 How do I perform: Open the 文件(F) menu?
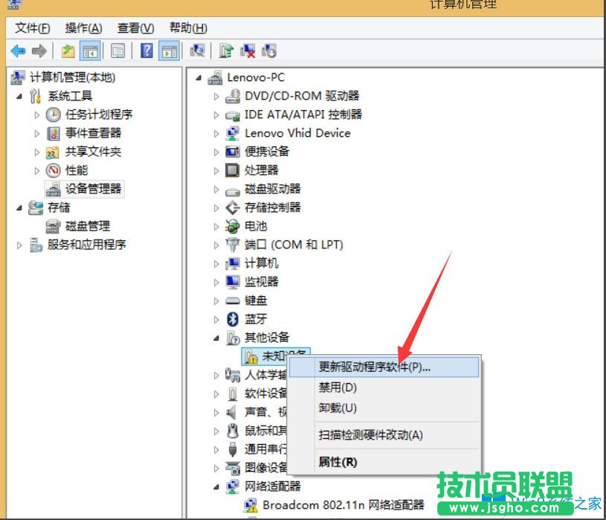pos(30,28)
